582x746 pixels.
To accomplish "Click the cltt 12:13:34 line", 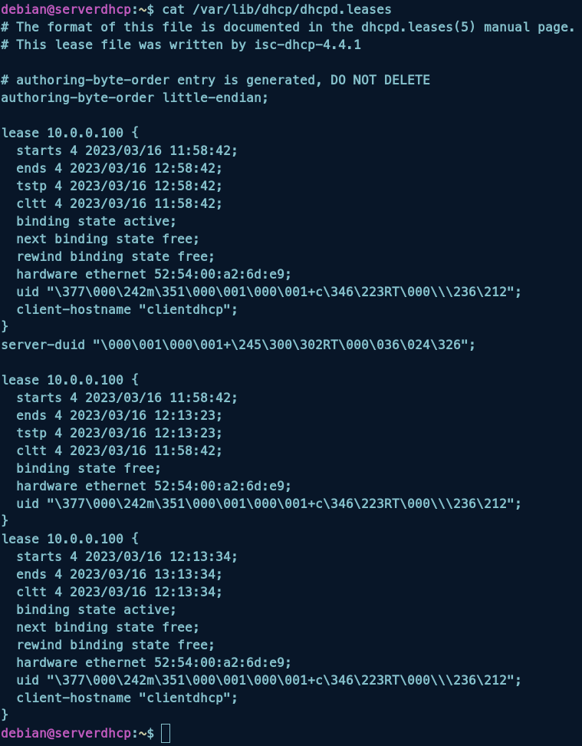I will click(119, 592).
